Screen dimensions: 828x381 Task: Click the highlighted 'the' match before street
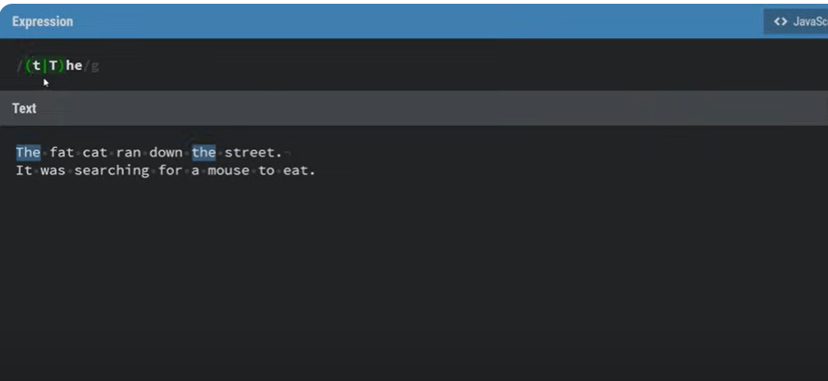tap(204, 153)
